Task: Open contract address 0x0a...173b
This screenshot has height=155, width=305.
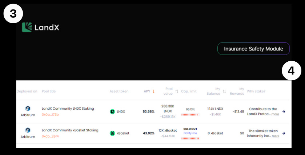Action: 50,115
